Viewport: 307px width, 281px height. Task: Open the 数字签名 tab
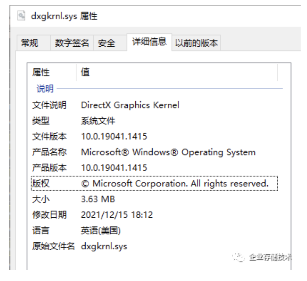tap(72, 43)
